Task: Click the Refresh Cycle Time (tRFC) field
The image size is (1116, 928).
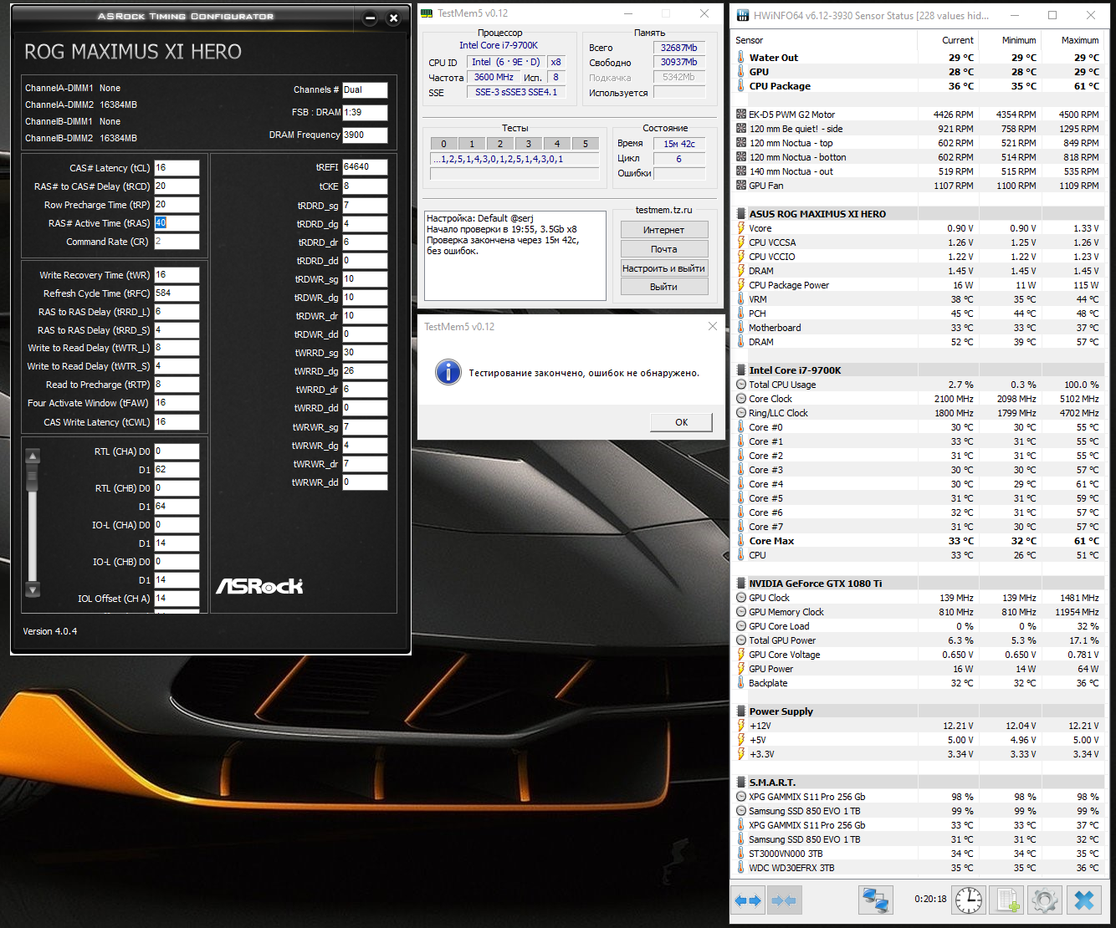Action: coord(177,293)
